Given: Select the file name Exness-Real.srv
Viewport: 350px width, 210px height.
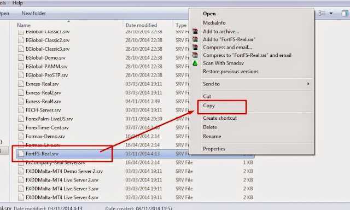Looking at the screenshot, I should click(42, 84).
